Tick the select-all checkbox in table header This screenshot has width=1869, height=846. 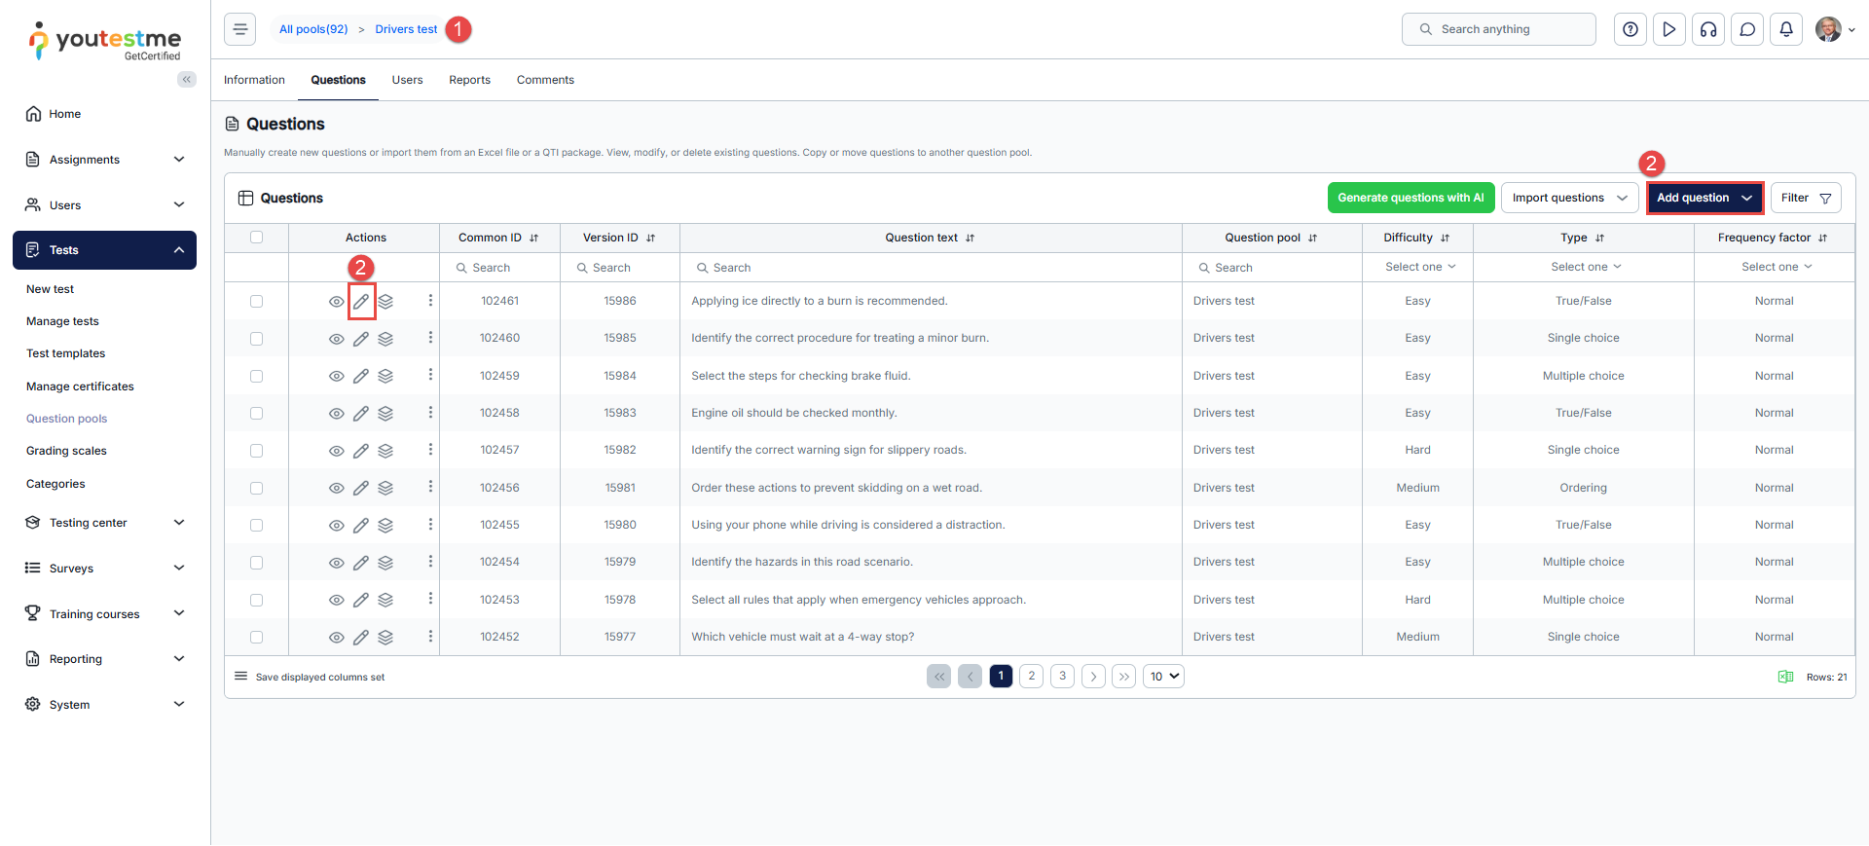pyautogui.click(x=256, y=238)
